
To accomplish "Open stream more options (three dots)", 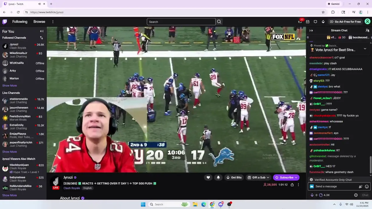I will [298, 185].
